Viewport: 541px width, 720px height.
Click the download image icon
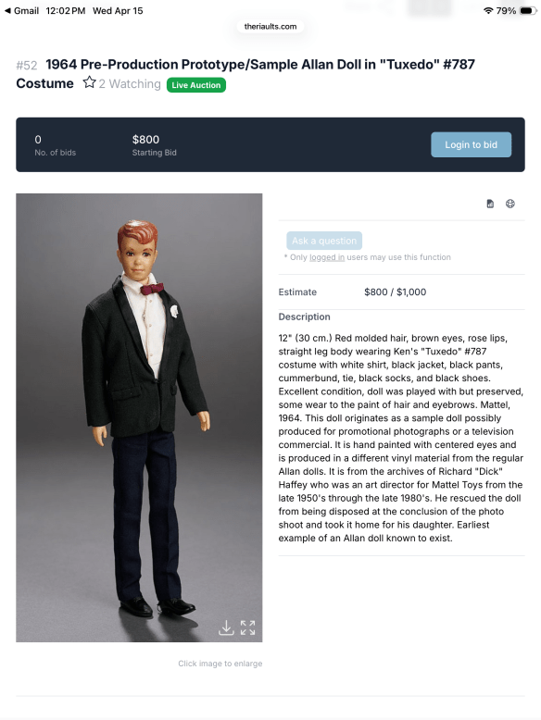(226, 627)
